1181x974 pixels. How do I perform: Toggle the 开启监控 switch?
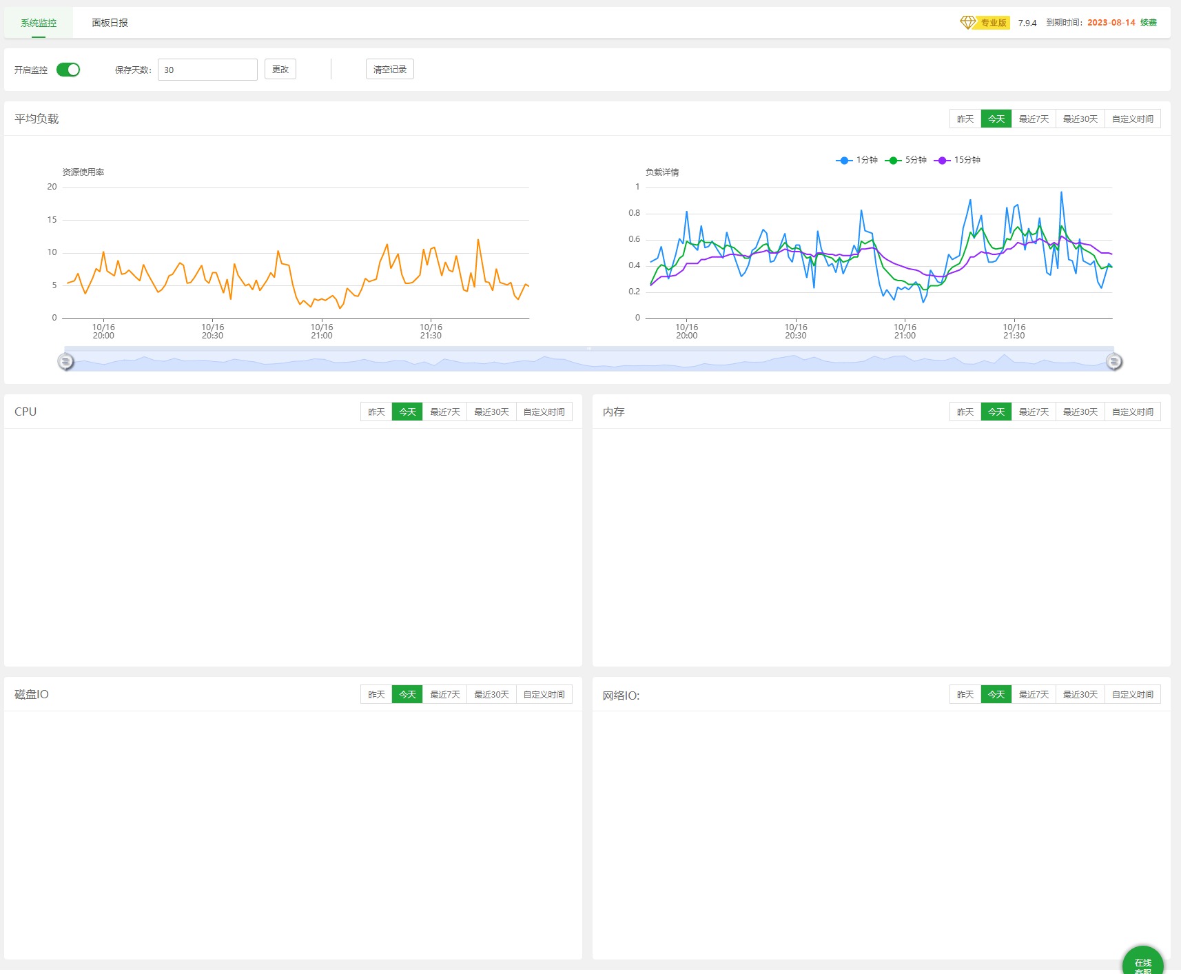pyautogui.click(x=68, y=70)
